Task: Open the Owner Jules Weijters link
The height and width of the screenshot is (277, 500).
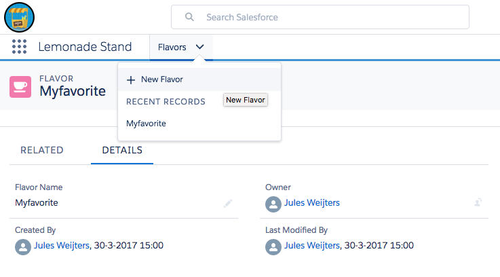Action: coord(313,202)
